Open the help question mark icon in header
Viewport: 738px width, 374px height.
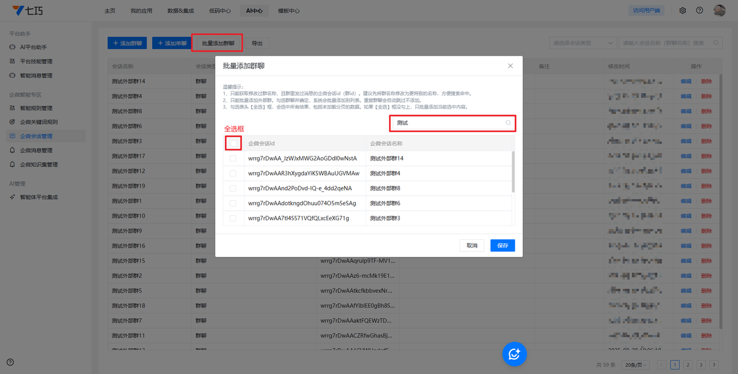(x=699, y=10)
